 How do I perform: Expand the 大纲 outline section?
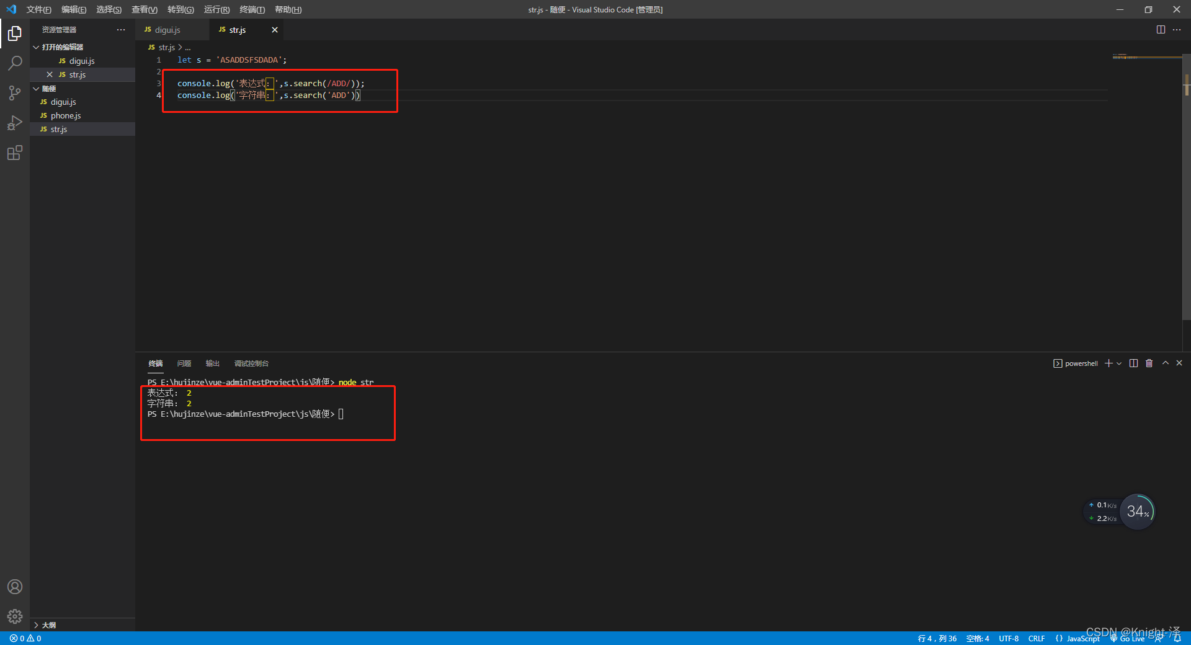(36, 625)
